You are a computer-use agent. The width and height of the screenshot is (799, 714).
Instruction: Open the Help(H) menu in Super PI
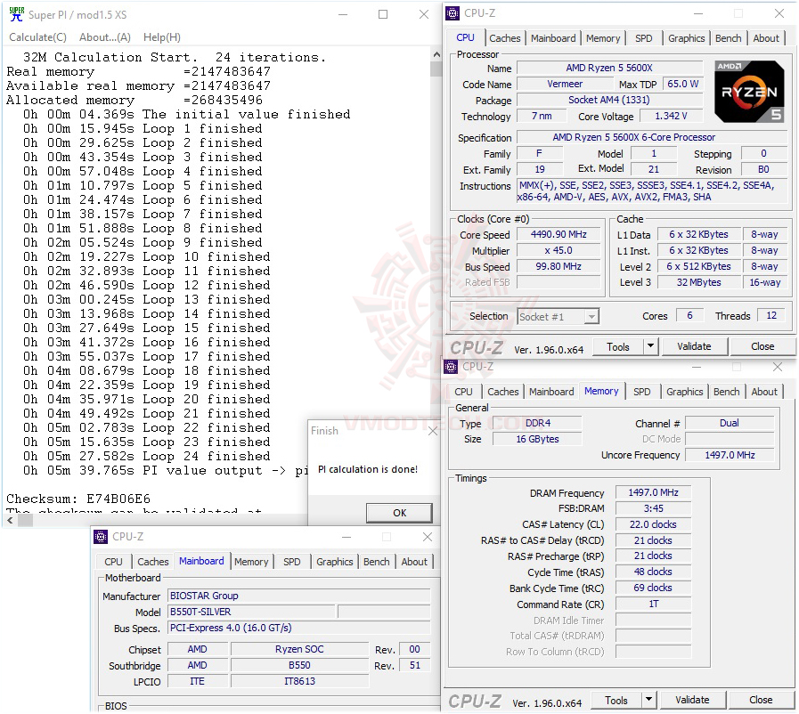click(162, 37)
